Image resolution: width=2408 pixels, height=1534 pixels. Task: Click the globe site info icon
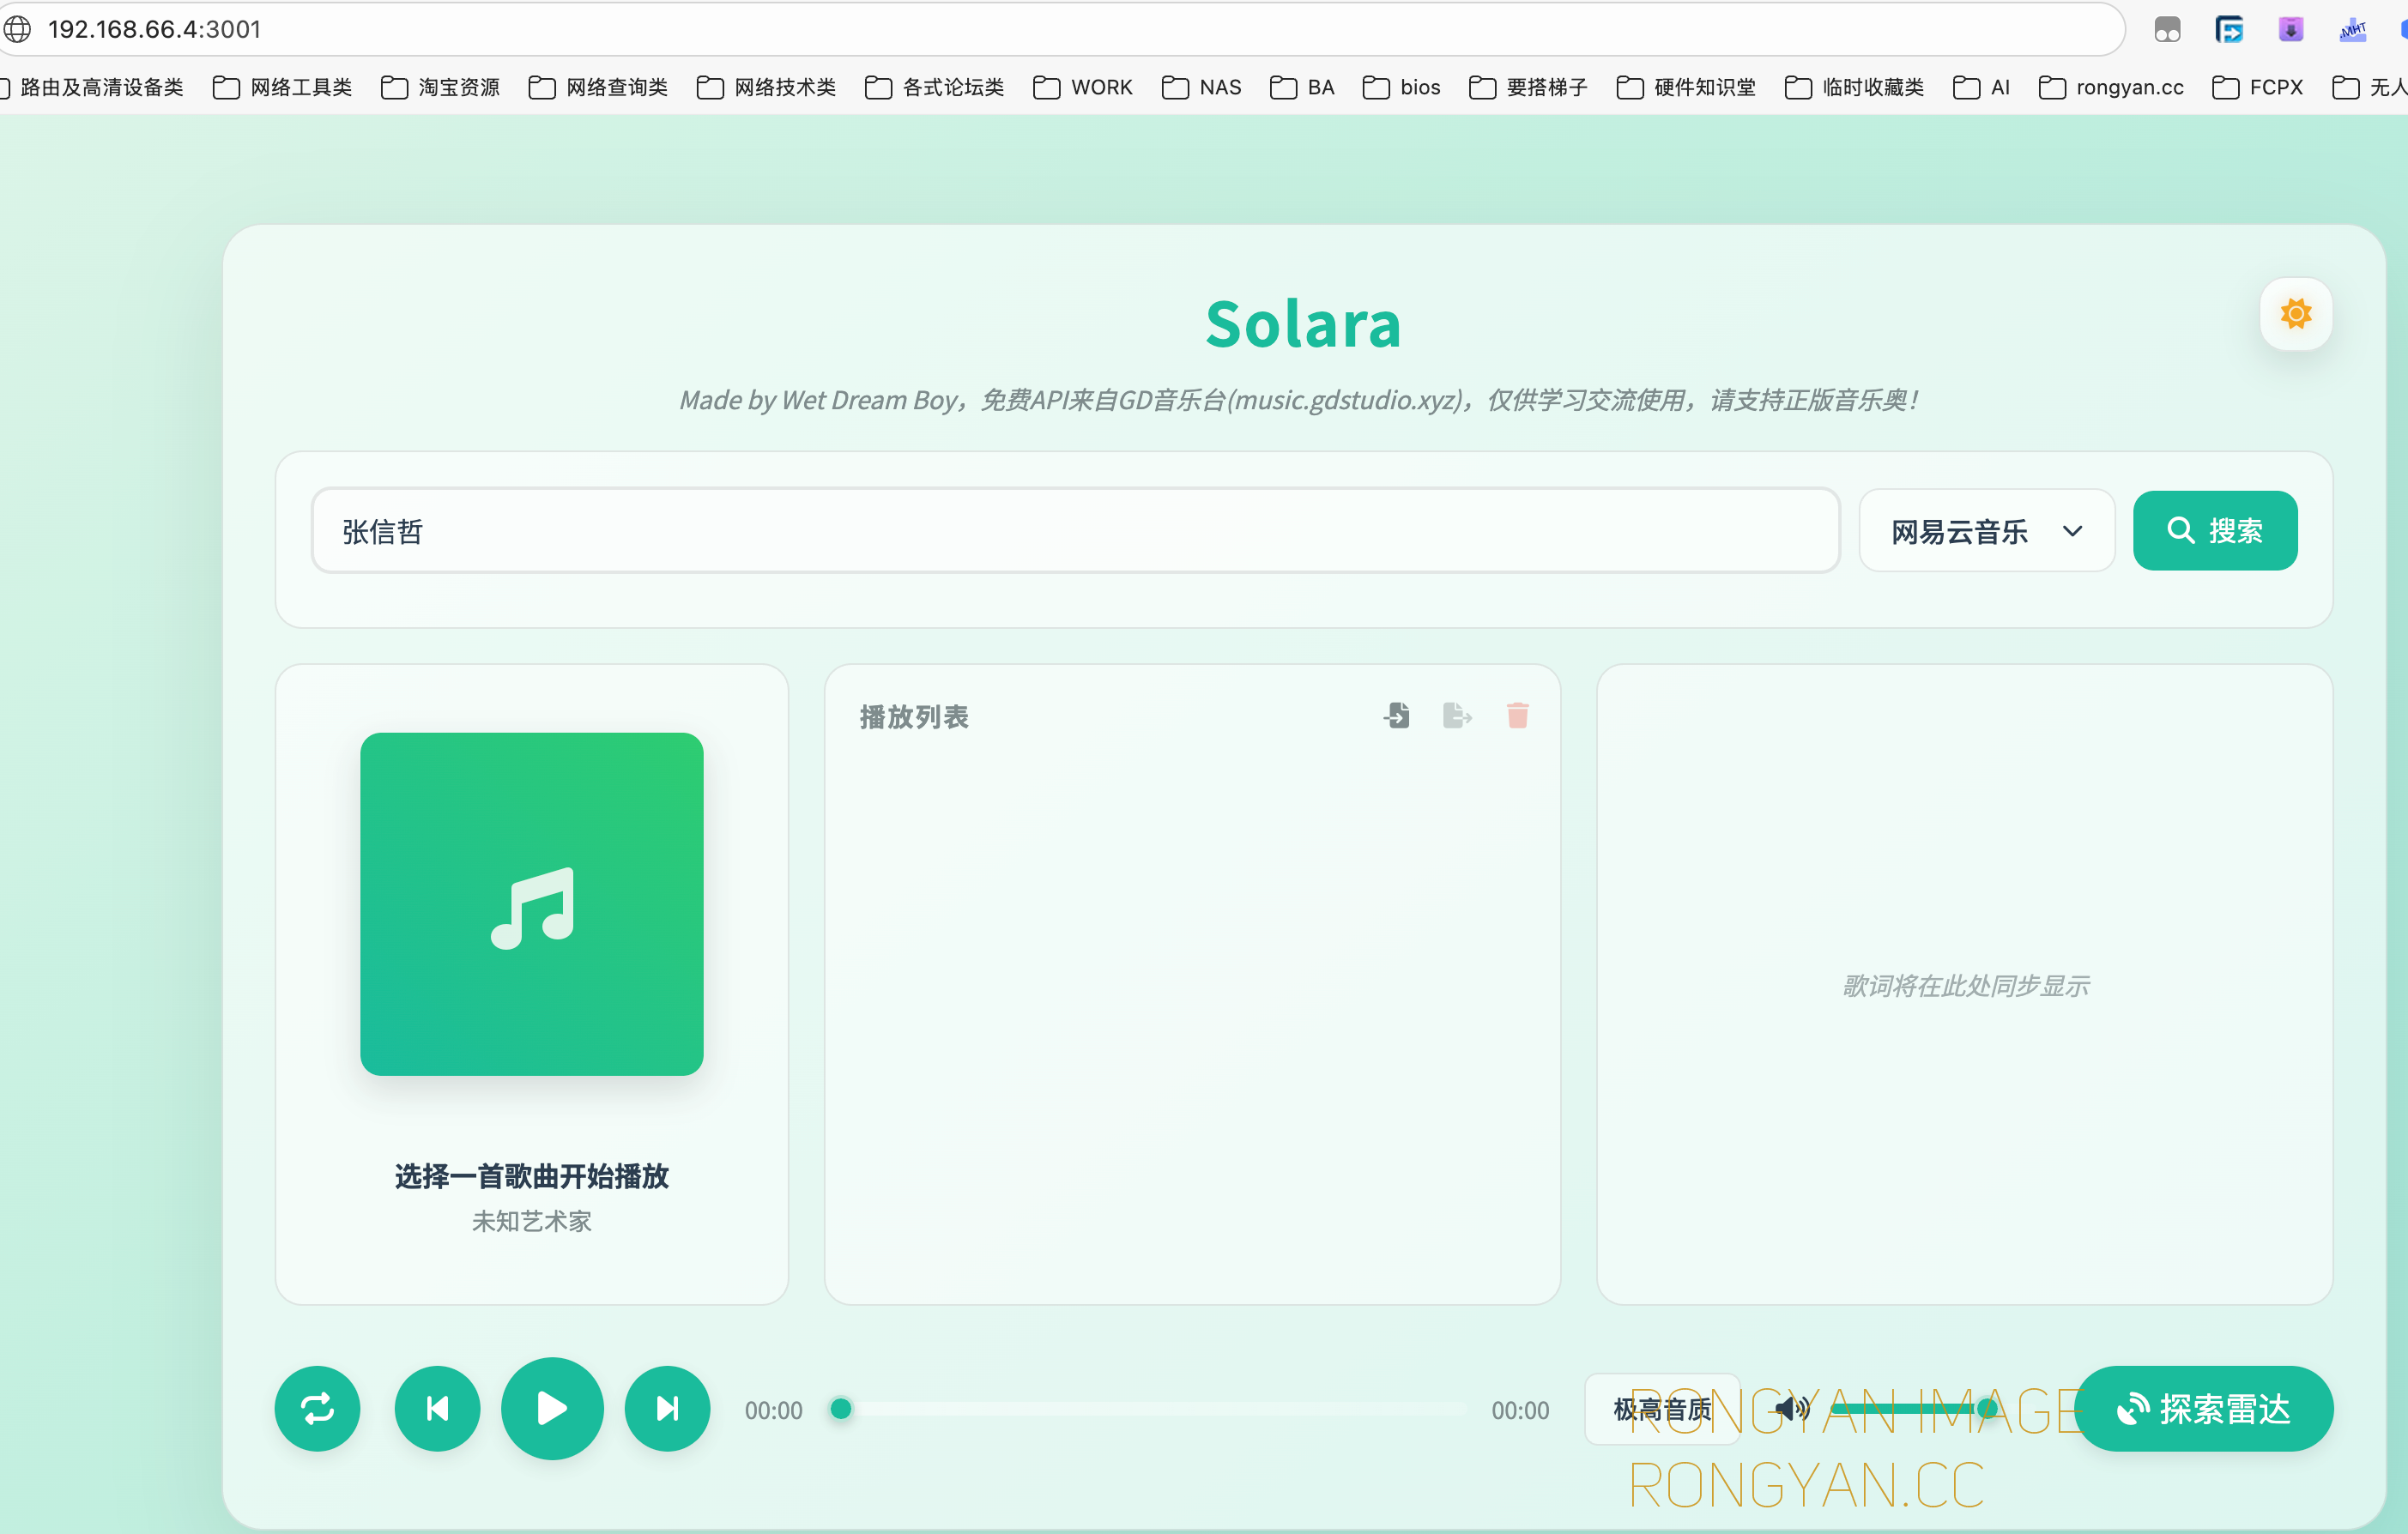point(17,29)
